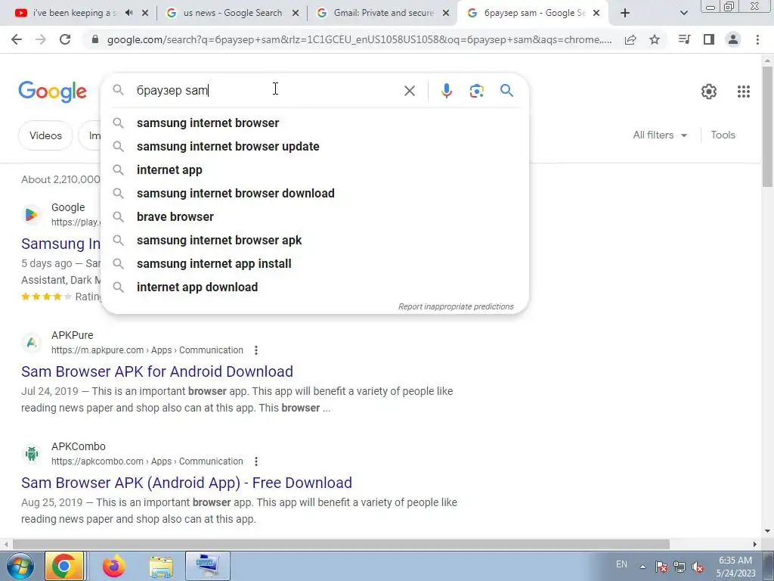
Task: Mute audio on the YouTube tab
Action: [128, 13]
